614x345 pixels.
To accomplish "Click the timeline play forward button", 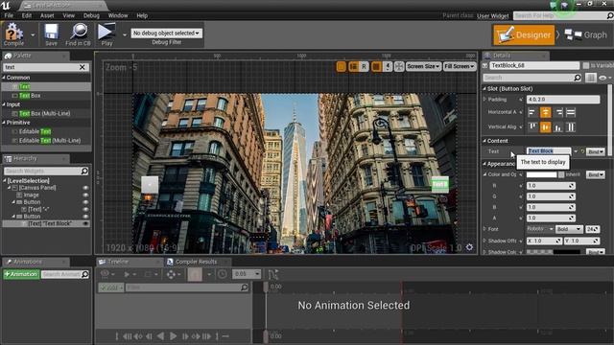I will [x=173, y=335].
